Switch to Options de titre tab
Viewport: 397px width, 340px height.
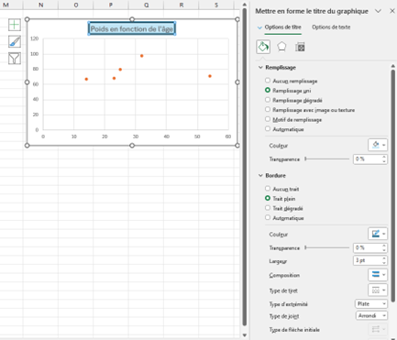pos(282,27)
